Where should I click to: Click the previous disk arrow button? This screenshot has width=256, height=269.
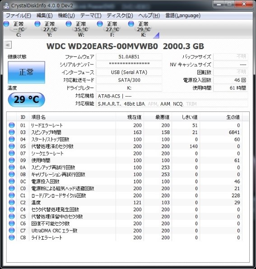click(8, 45)
